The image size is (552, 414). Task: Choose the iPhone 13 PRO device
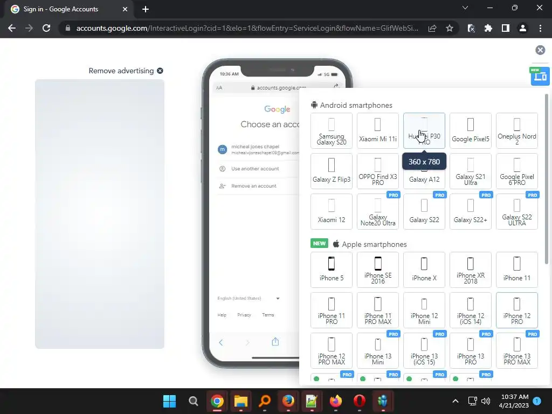coord(470,350)
